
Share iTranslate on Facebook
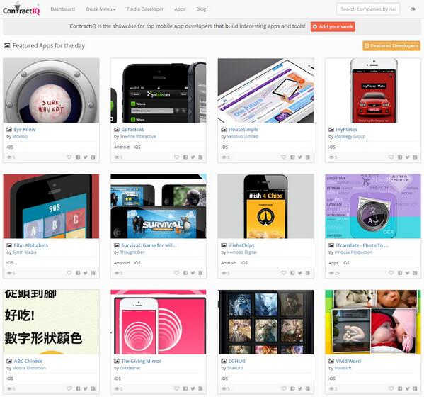click(x=400, y=273)
